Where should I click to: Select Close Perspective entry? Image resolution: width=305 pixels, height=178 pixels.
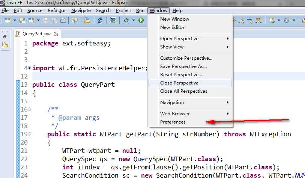(x=190, y=83)
